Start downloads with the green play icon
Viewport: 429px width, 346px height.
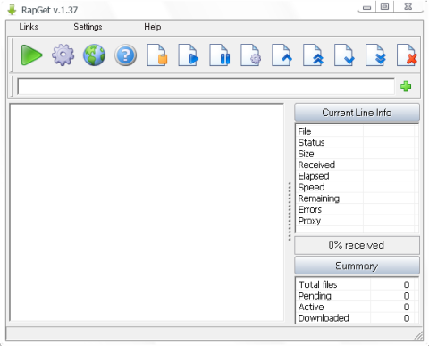tap(31, 55)
